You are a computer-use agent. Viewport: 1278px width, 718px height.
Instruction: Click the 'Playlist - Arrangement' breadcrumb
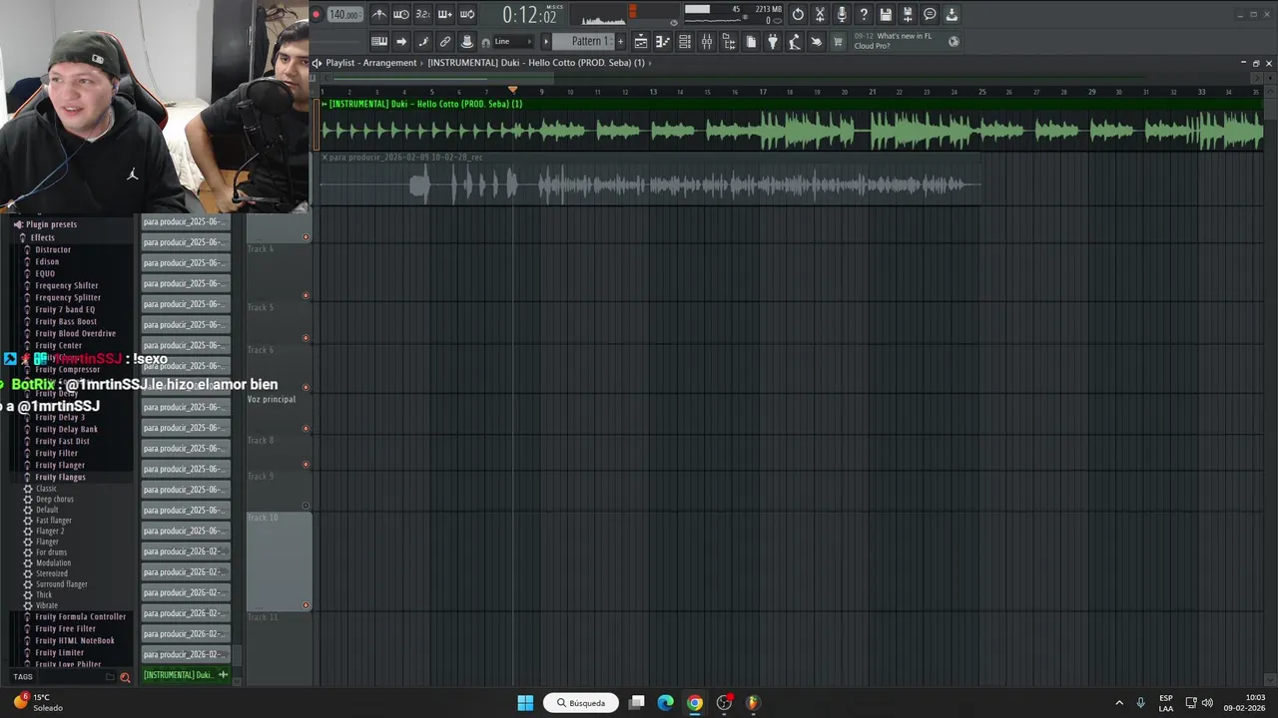[371, 63]
